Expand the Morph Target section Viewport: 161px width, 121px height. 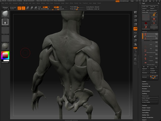coord(146,108)
